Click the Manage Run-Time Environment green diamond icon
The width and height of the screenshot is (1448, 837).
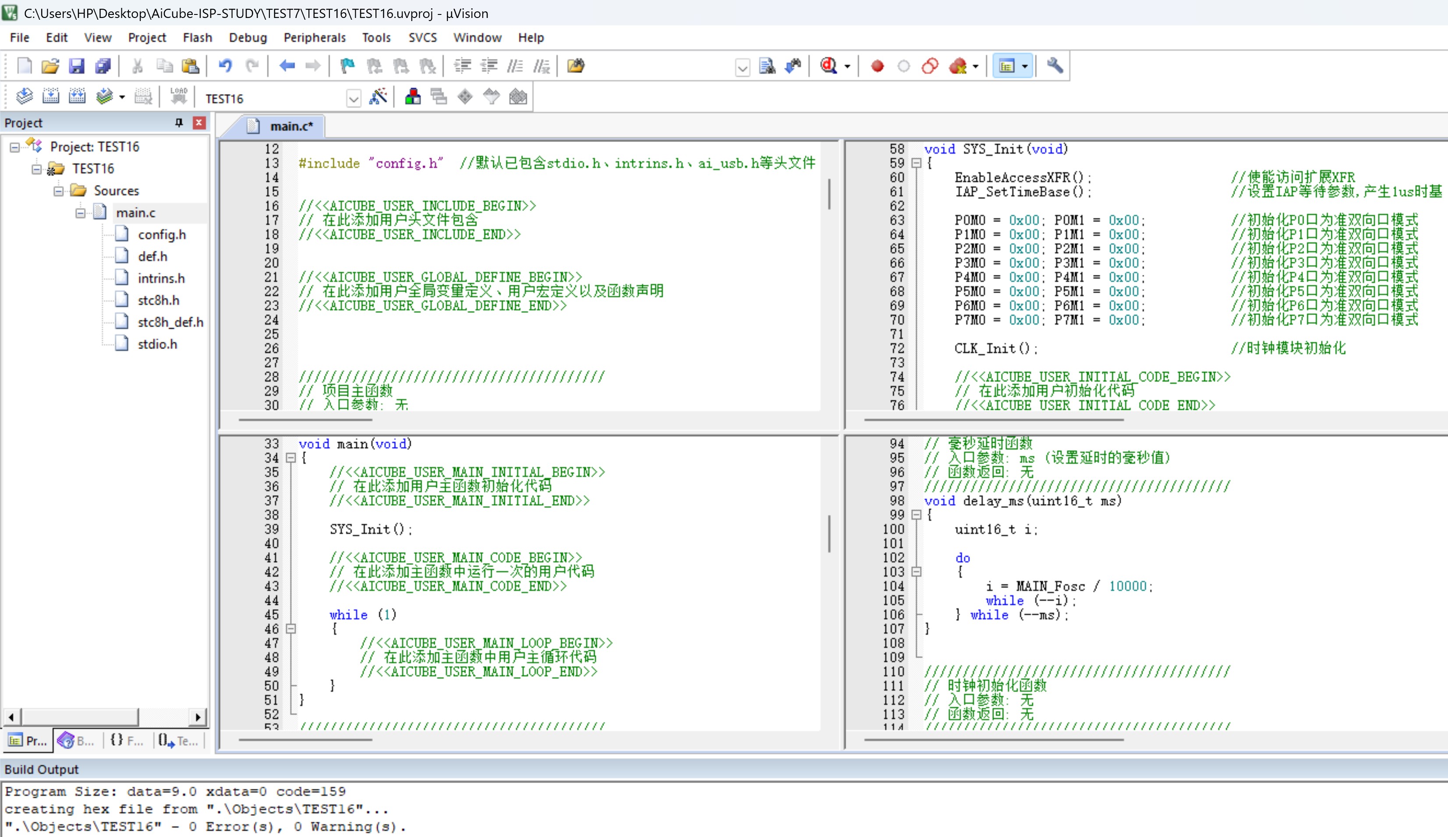[x=465, y=96]
